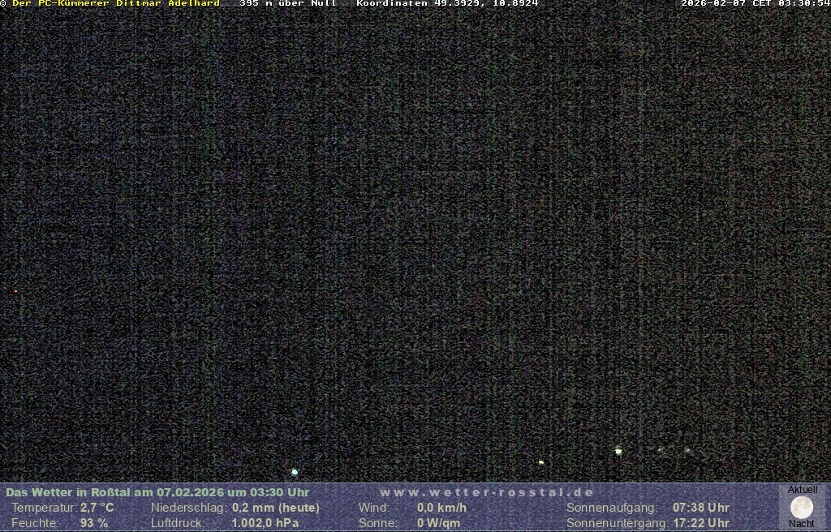This screenshot has width=831, height=532.
Task: Click the Temperatur value 2,7 °C
Action: (x=97, y=508)
